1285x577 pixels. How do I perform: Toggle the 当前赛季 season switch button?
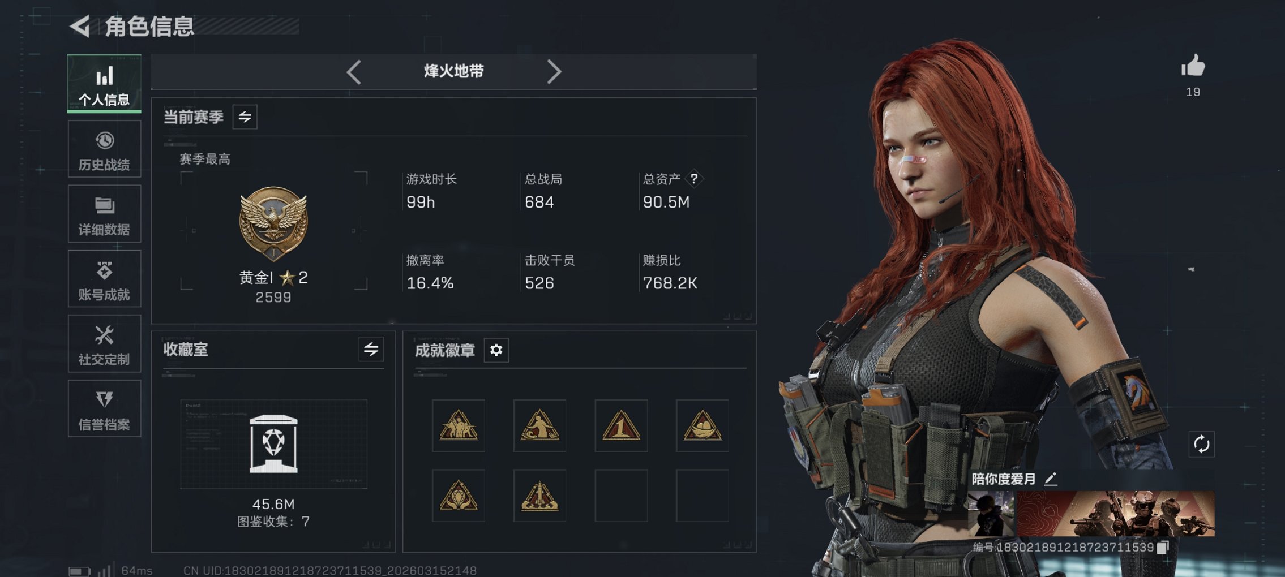(245, 117)
